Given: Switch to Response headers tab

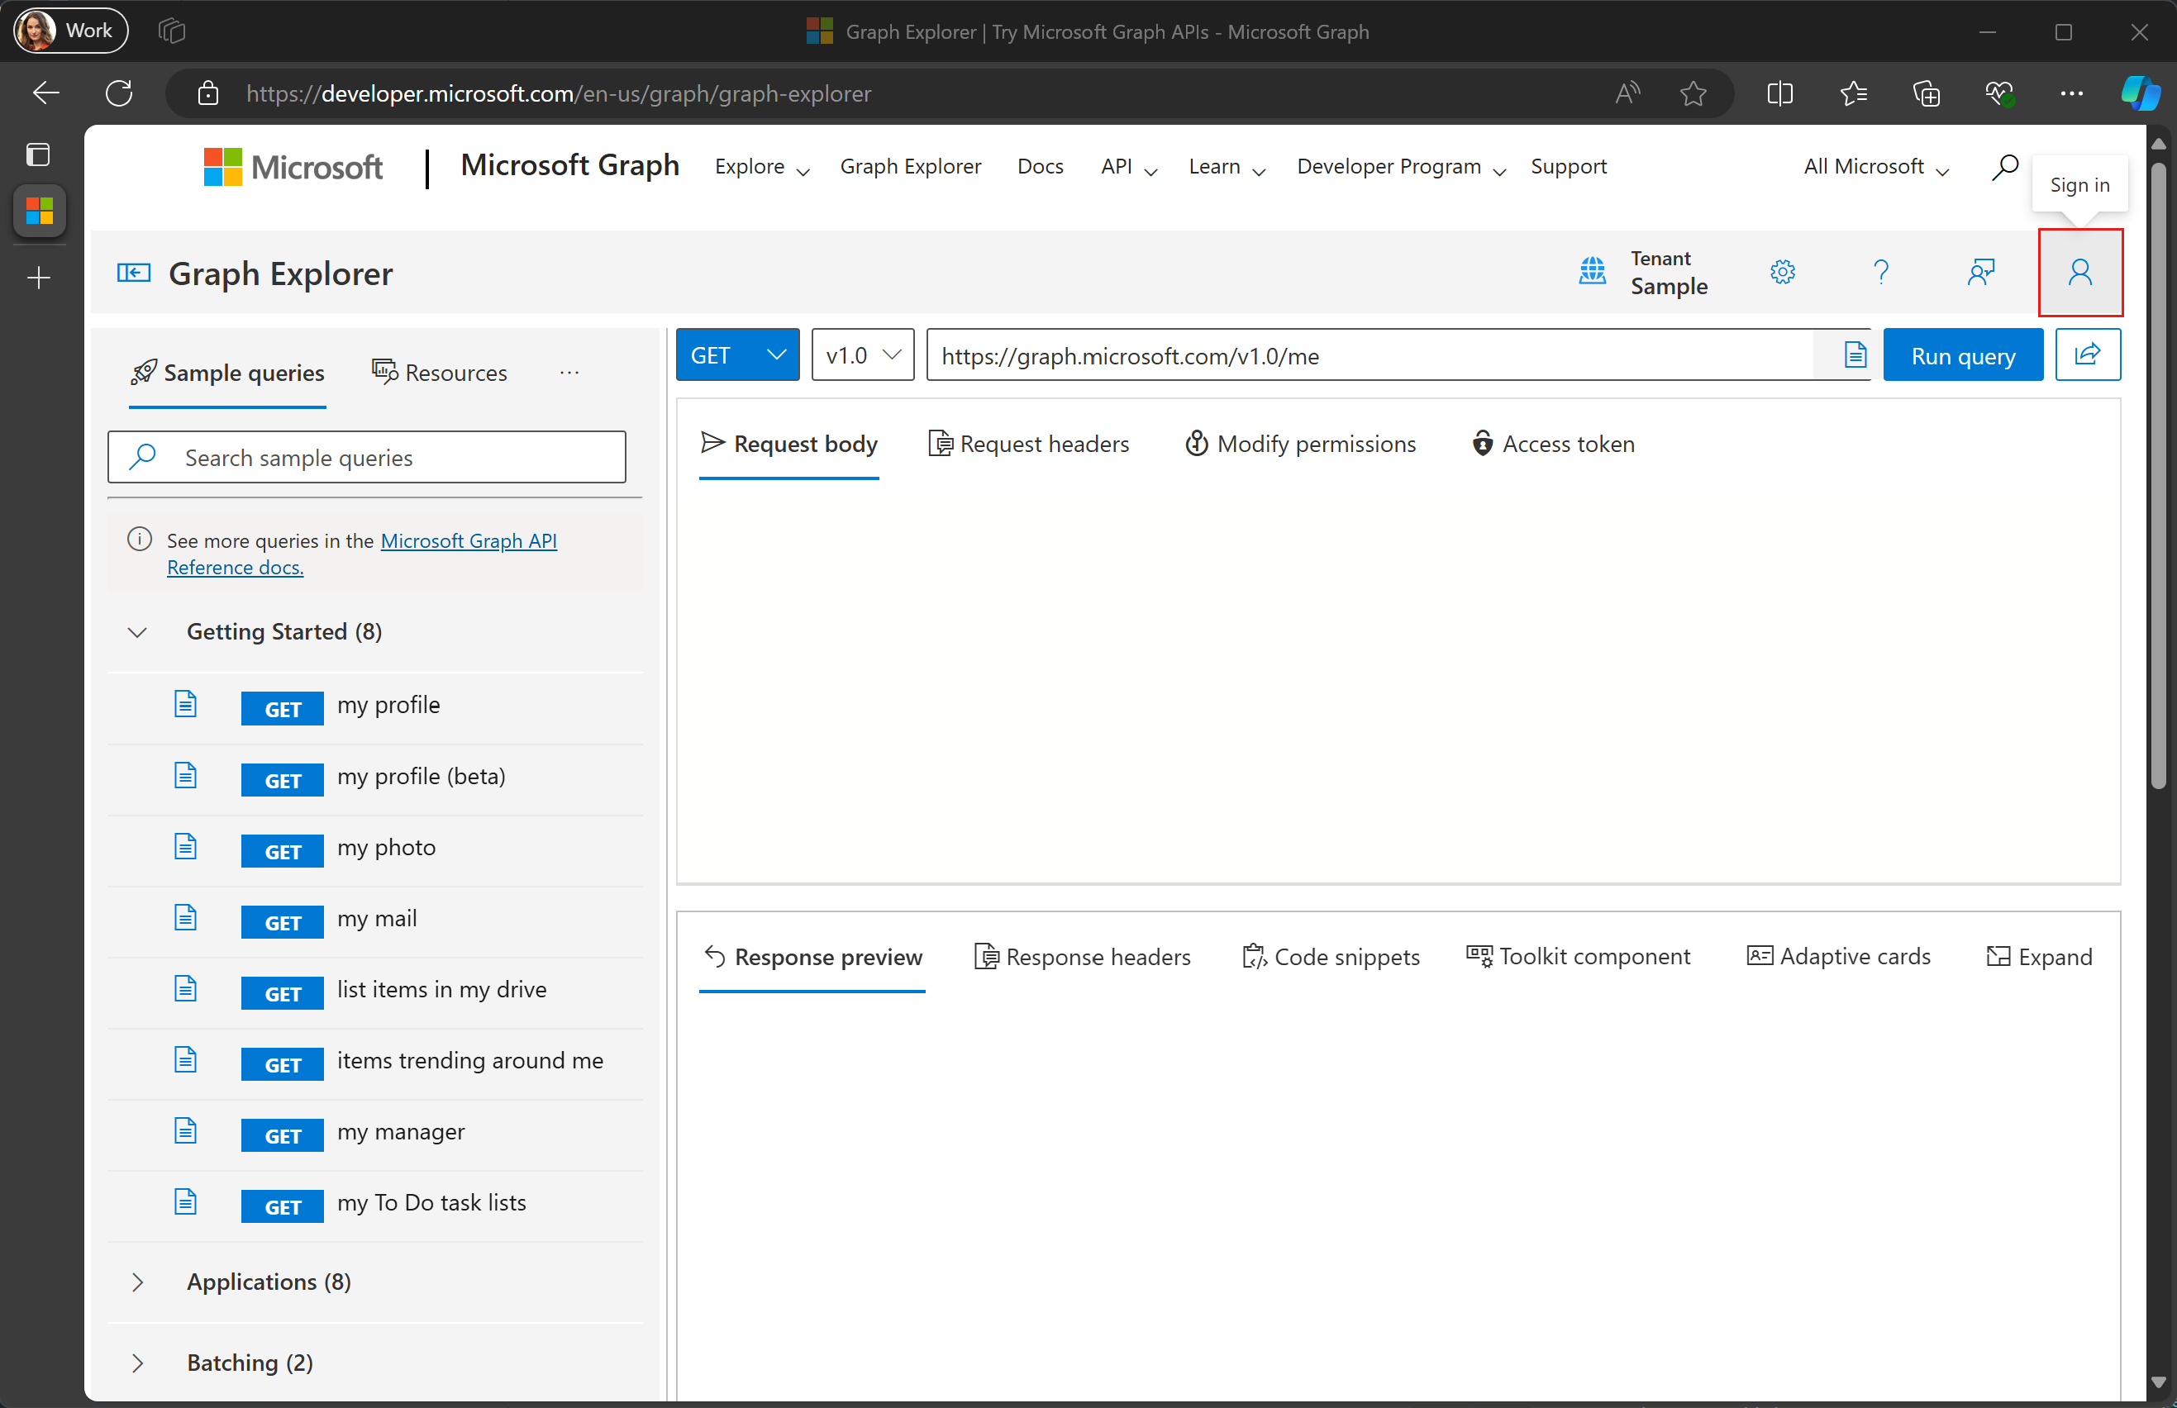Looking at the screenshot, I should click(1082, 954).
